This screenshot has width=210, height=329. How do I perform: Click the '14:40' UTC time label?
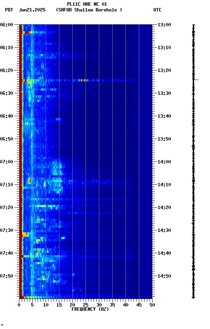pos(164,253)
